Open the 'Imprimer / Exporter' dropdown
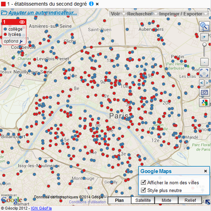211x211 pixels. click(x=183, y=14)
